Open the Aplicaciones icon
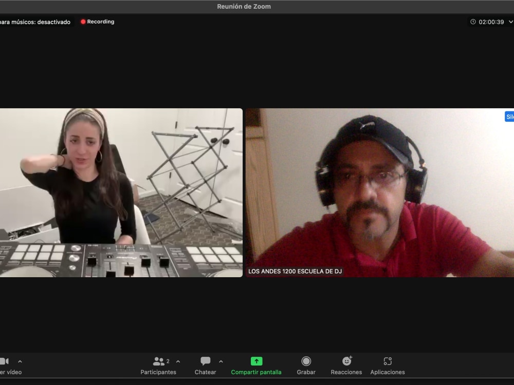This screenshot has width=514, height=385. tap(388, 361)
